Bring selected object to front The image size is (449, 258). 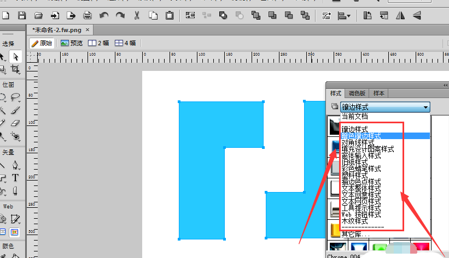(x=256, y=15)
